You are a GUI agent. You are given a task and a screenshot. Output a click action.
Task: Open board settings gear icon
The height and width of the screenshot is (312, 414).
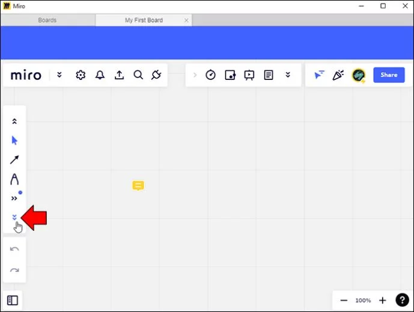[81, 75]
